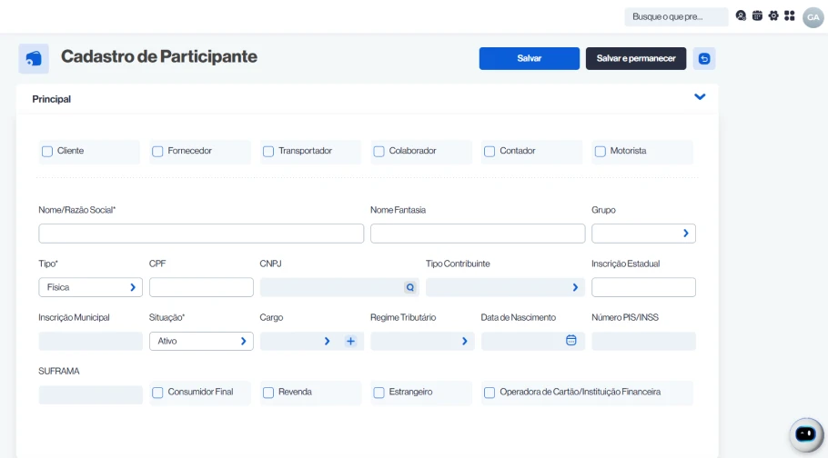Click the GA user avatar
828x458 pixels.
coord(813,17)
